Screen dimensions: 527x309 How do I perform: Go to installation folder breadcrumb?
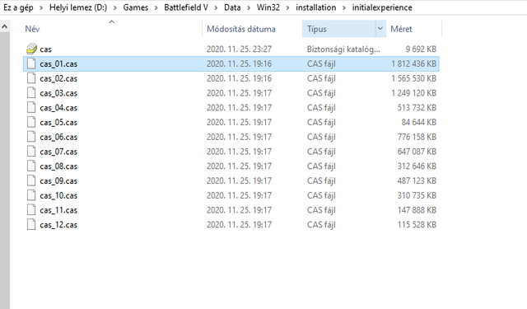[x=316, y=7]
